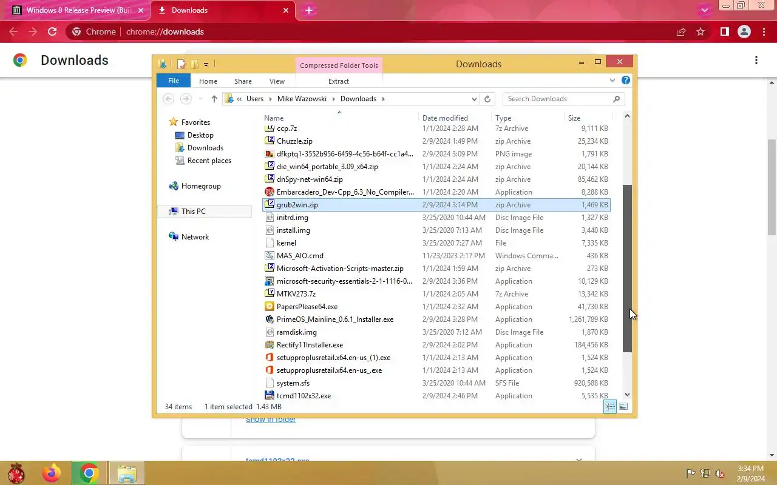This screenshot has width=777, height=485.
Task: Click Users in the address path
Action: (255, 99)
